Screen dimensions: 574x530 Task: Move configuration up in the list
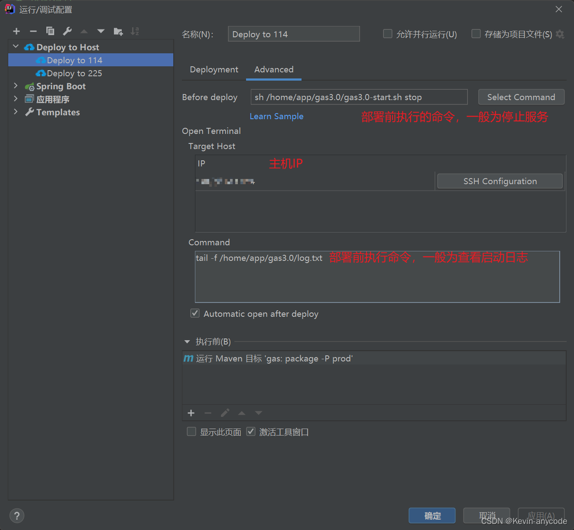coord(84,31)
